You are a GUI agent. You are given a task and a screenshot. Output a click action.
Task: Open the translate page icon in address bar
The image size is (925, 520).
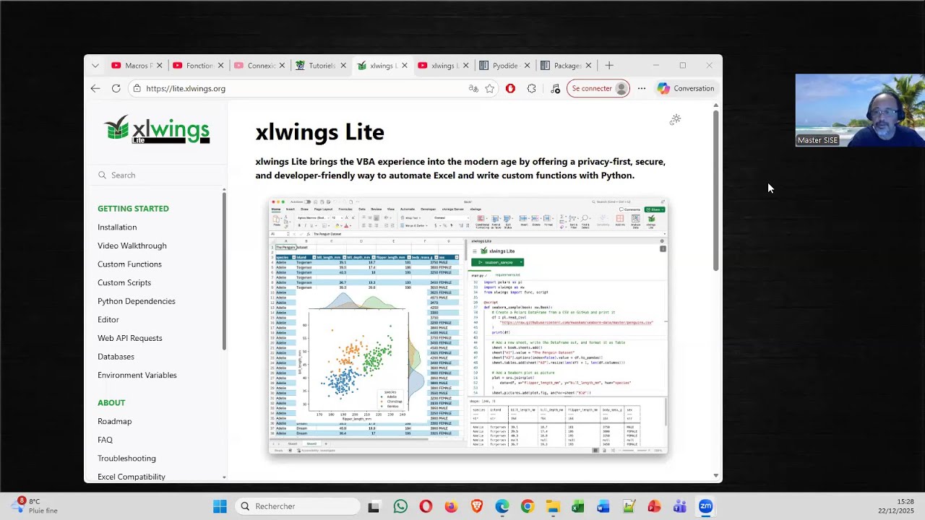pyautogui.click(x=473, y=88)
